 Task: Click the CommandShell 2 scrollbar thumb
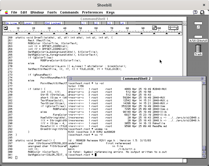point(204,148)
